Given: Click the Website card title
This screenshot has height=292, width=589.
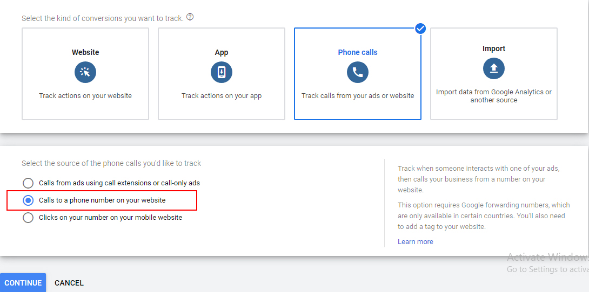Looking at the screenshot, I should tap(85, 52).
